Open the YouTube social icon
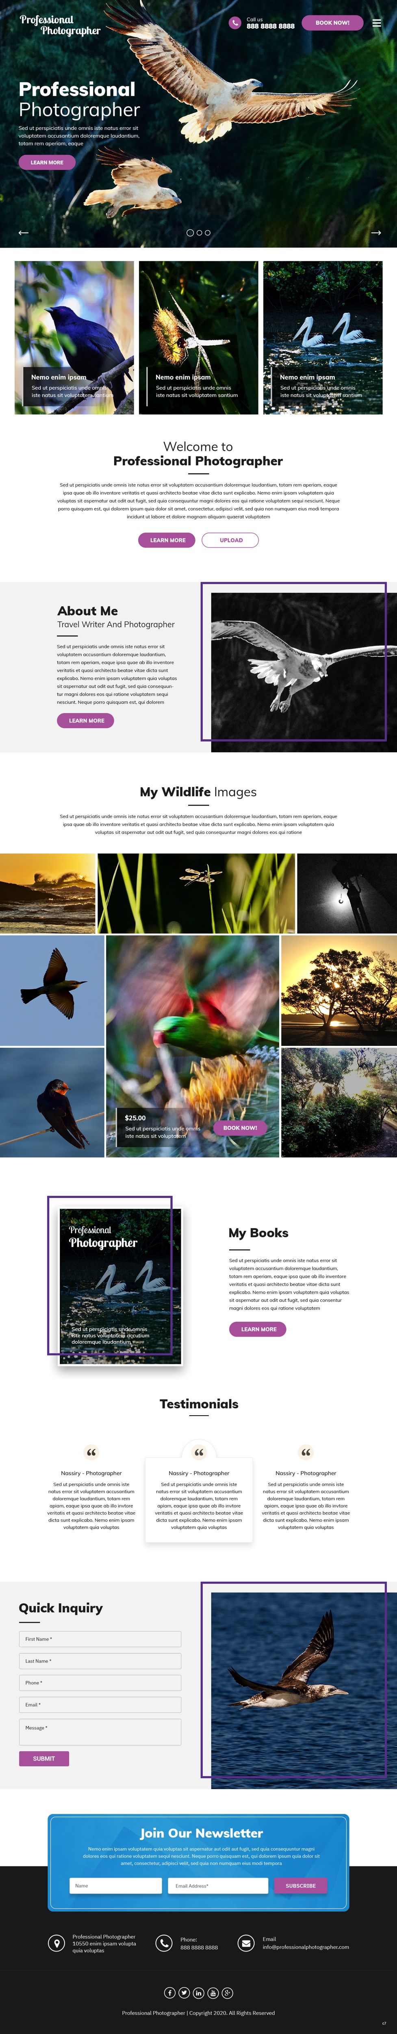The height and width of the screenshot is (2034, 397). [x=213, y=1993]
